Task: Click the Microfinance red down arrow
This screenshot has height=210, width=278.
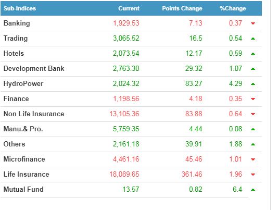Action: point(253,159)
